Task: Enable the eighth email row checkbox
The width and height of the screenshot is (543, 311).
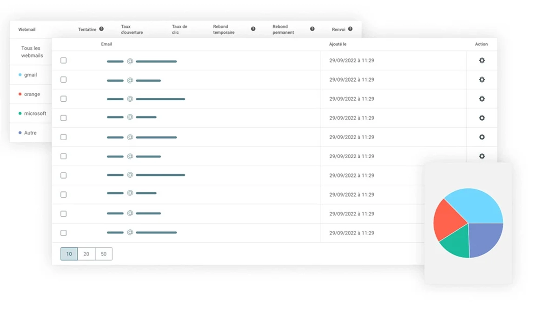Action: point(63,195)
